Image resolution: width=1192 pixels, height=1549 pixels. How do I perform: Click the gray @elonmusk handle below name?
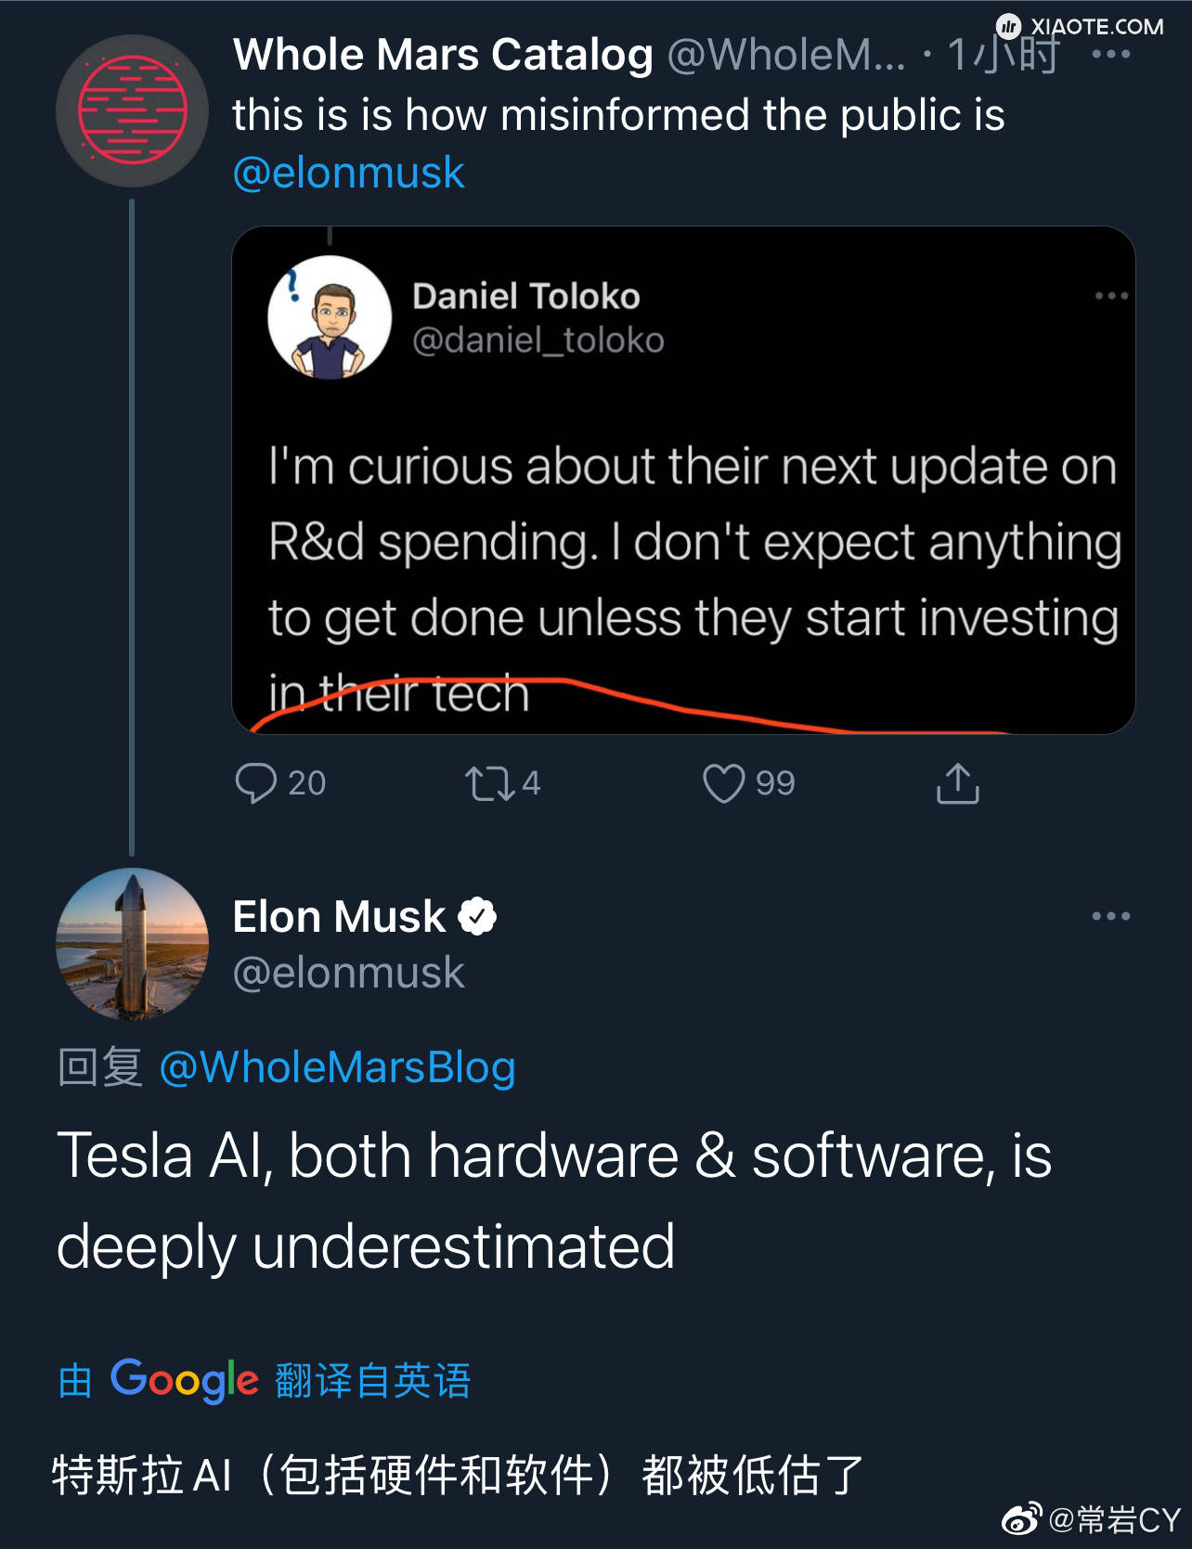(348, 973)
